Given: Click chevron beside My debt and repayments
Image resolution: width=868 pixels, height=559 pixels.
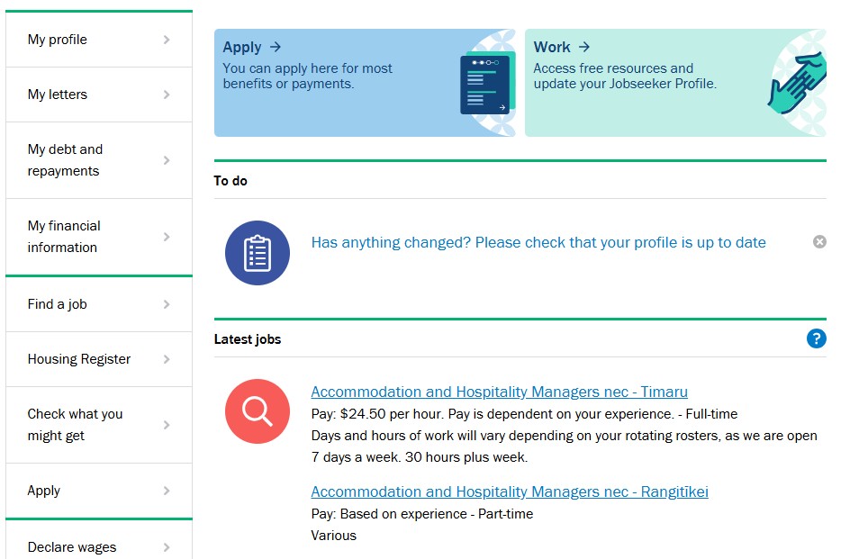Looking at the screenshot, I should pos(167,160).
